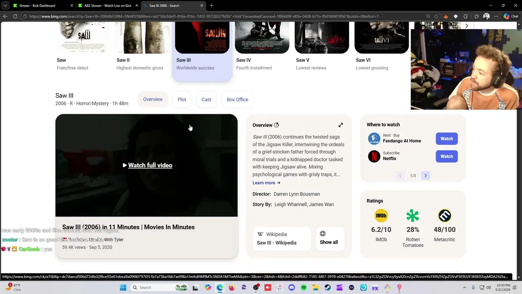
Task: Click the taskbar Search box
Action: tap(160, 287)
